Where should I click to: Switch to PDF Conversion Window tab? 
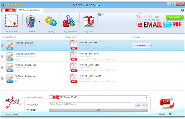[30, 10]
